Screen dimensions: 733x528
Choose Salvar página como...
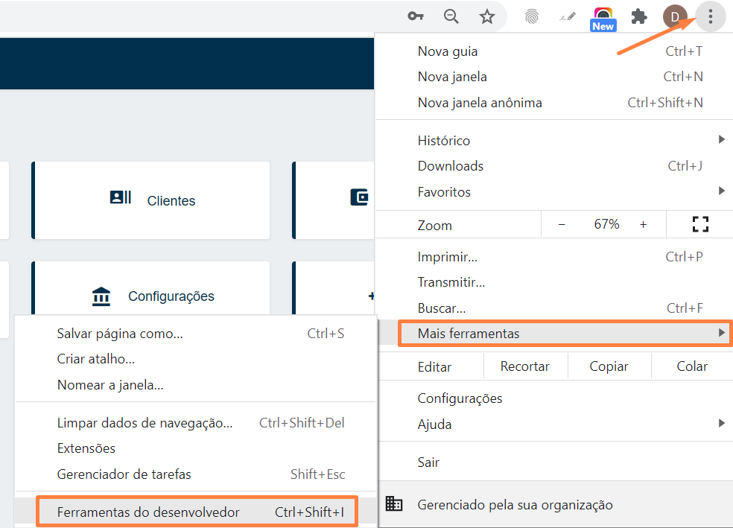[195, 334]
